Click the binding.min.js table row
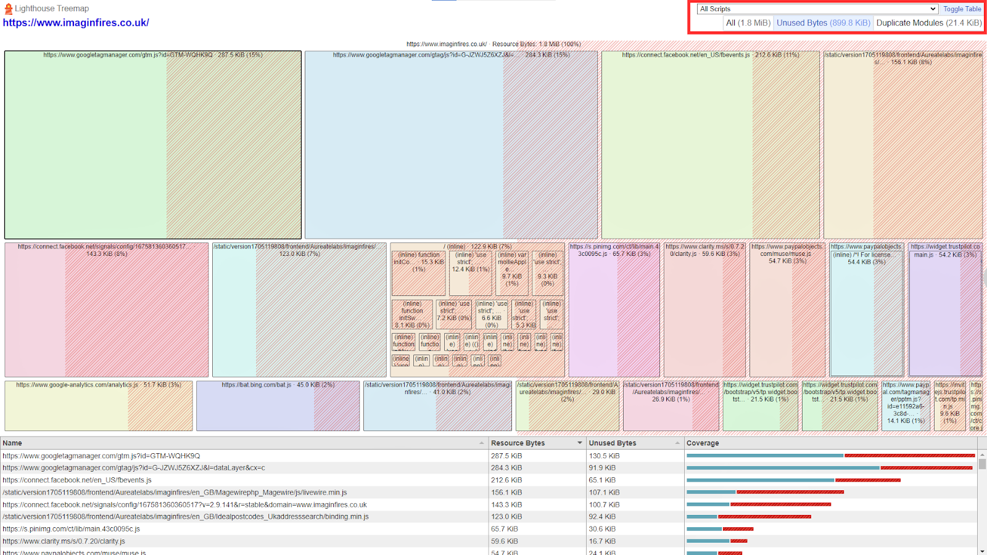The height and width of the screenshot is (555, 987). [489, 517]
